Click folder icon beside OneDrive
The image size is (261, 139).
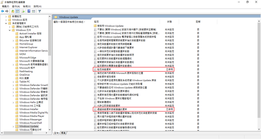click(x=17, y=75)
